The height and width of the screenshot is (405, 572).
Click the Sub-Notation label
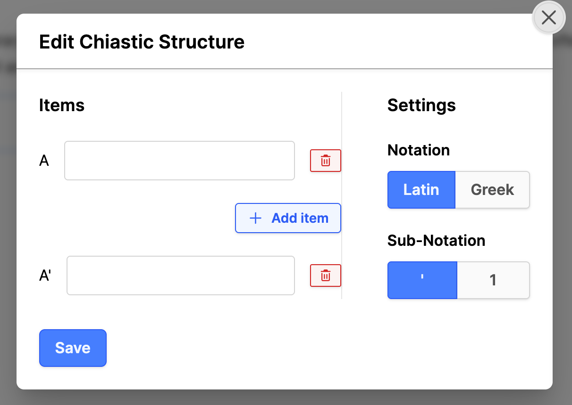pyautogui.click(x=436, y=240)
